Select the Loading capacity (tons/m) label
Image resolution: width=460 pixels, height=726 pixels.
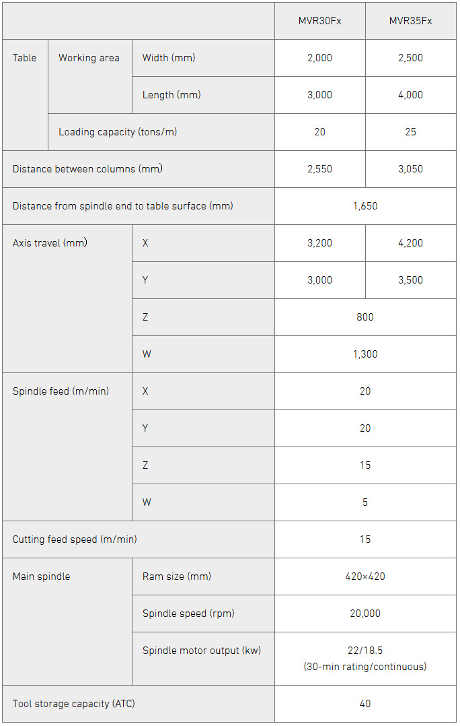click(118, 132)
